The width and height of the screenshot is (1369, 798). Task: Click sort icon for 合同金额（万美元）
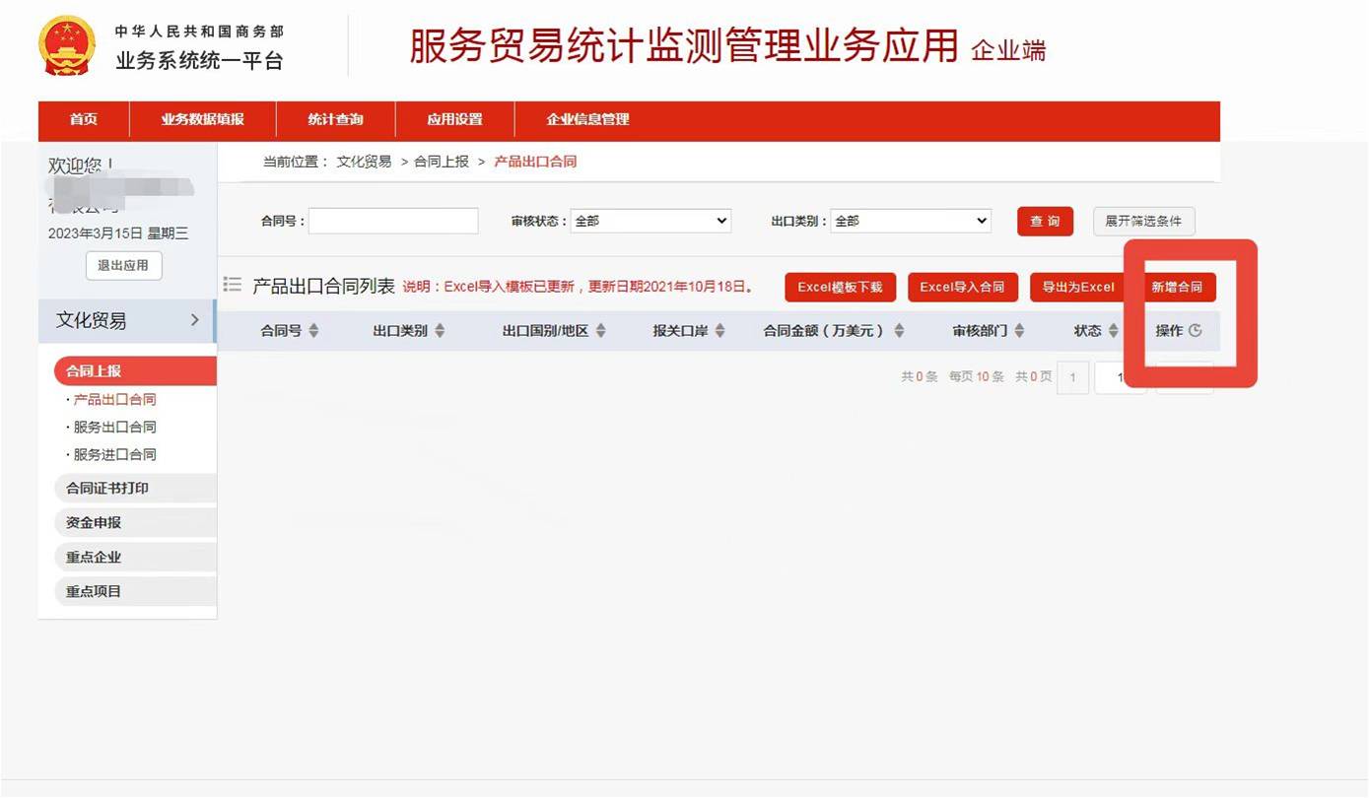[x=899, y=331]
